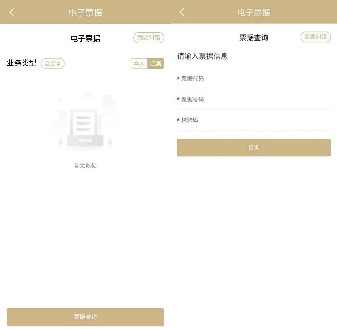Screen dimensions: 337x329
Task: Click into the 票据号码 field
Action: point(266,100)
